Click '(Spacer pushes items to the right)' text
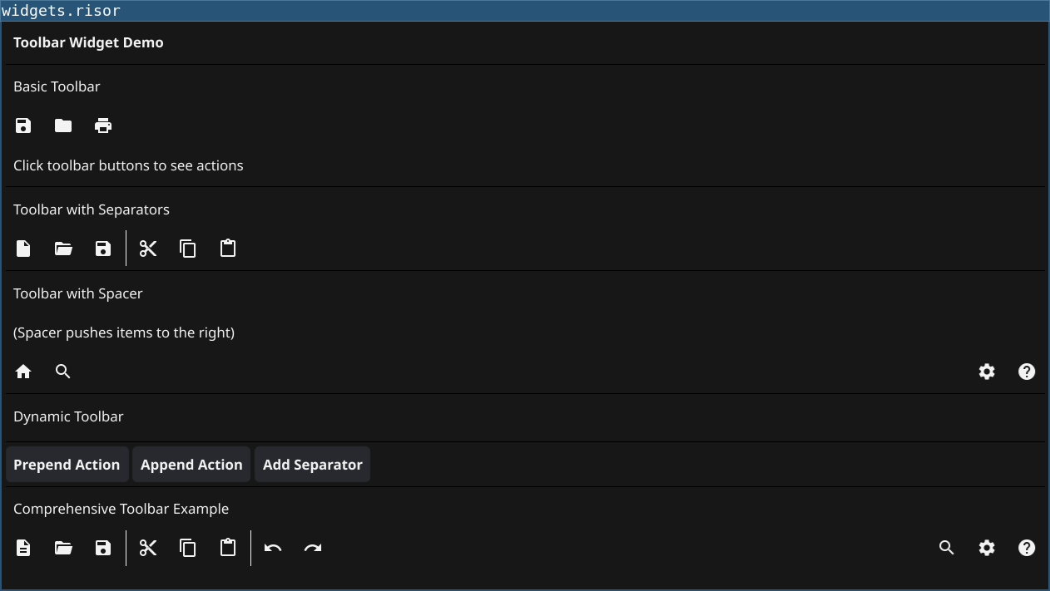This screenshot has width=1050, height=591. point(124,332)
